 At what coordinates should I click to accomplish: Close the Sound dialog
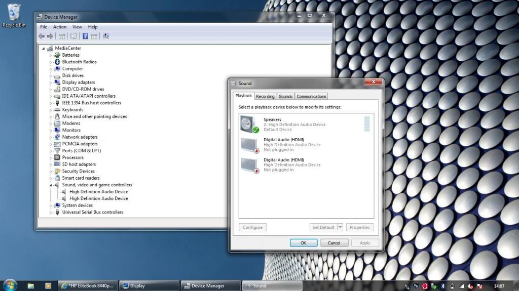pyautogui.click(x=374, y=81)
